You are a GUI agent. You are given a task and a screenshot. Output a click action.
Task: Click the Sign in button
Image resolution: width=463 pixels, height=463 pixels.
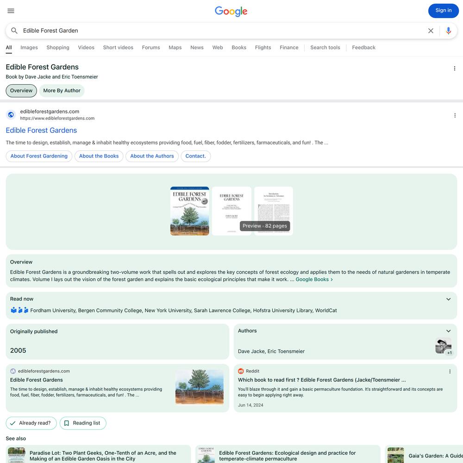pyautogui.click(x=444, y=11)
